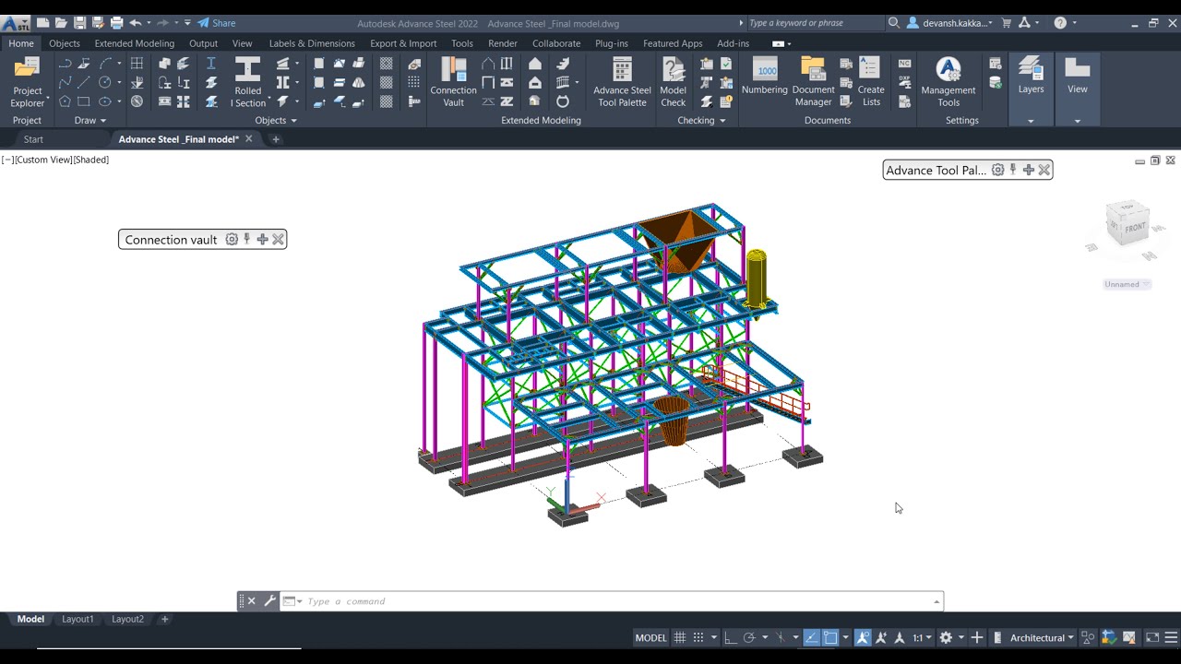The height and width of the screenshot is (664, 1181).
Task: Add a new layout with plus button
Action: [x=165, y=619]
